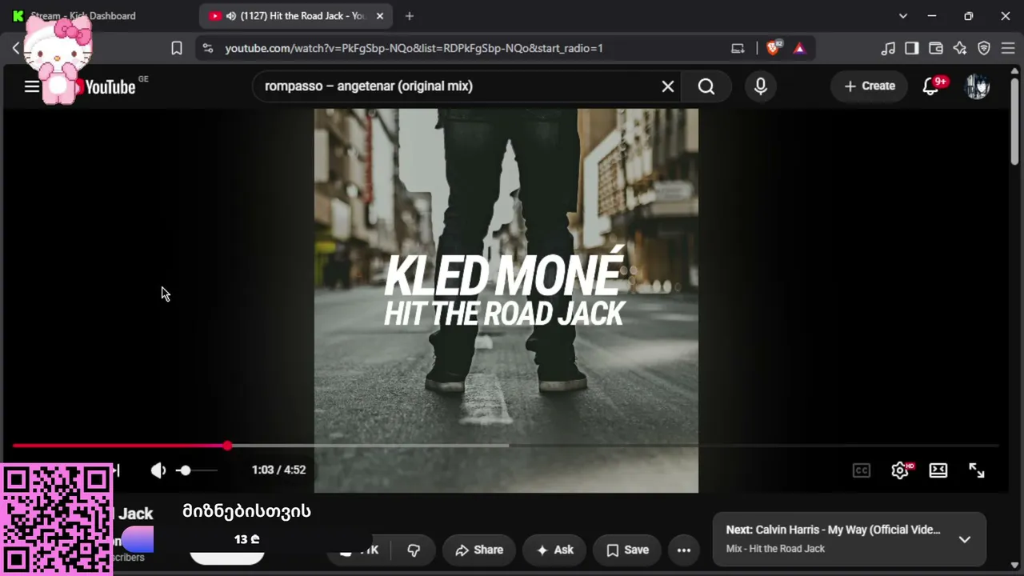Start voice search with the microphone
The height and width of the screenshot is (576, 1024).
tap(761, 86)
